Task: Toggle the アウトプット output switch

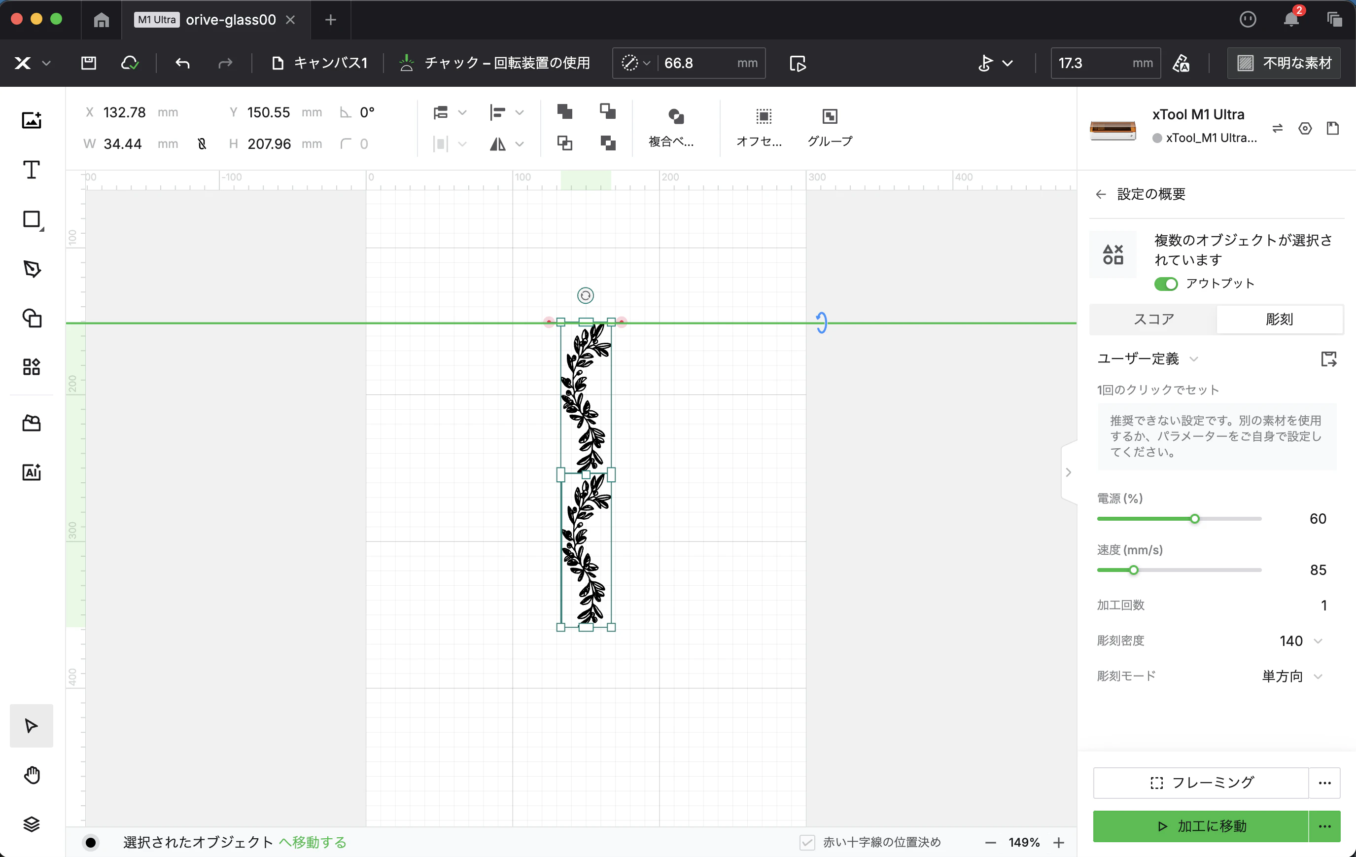Action: pos(1166,284)
